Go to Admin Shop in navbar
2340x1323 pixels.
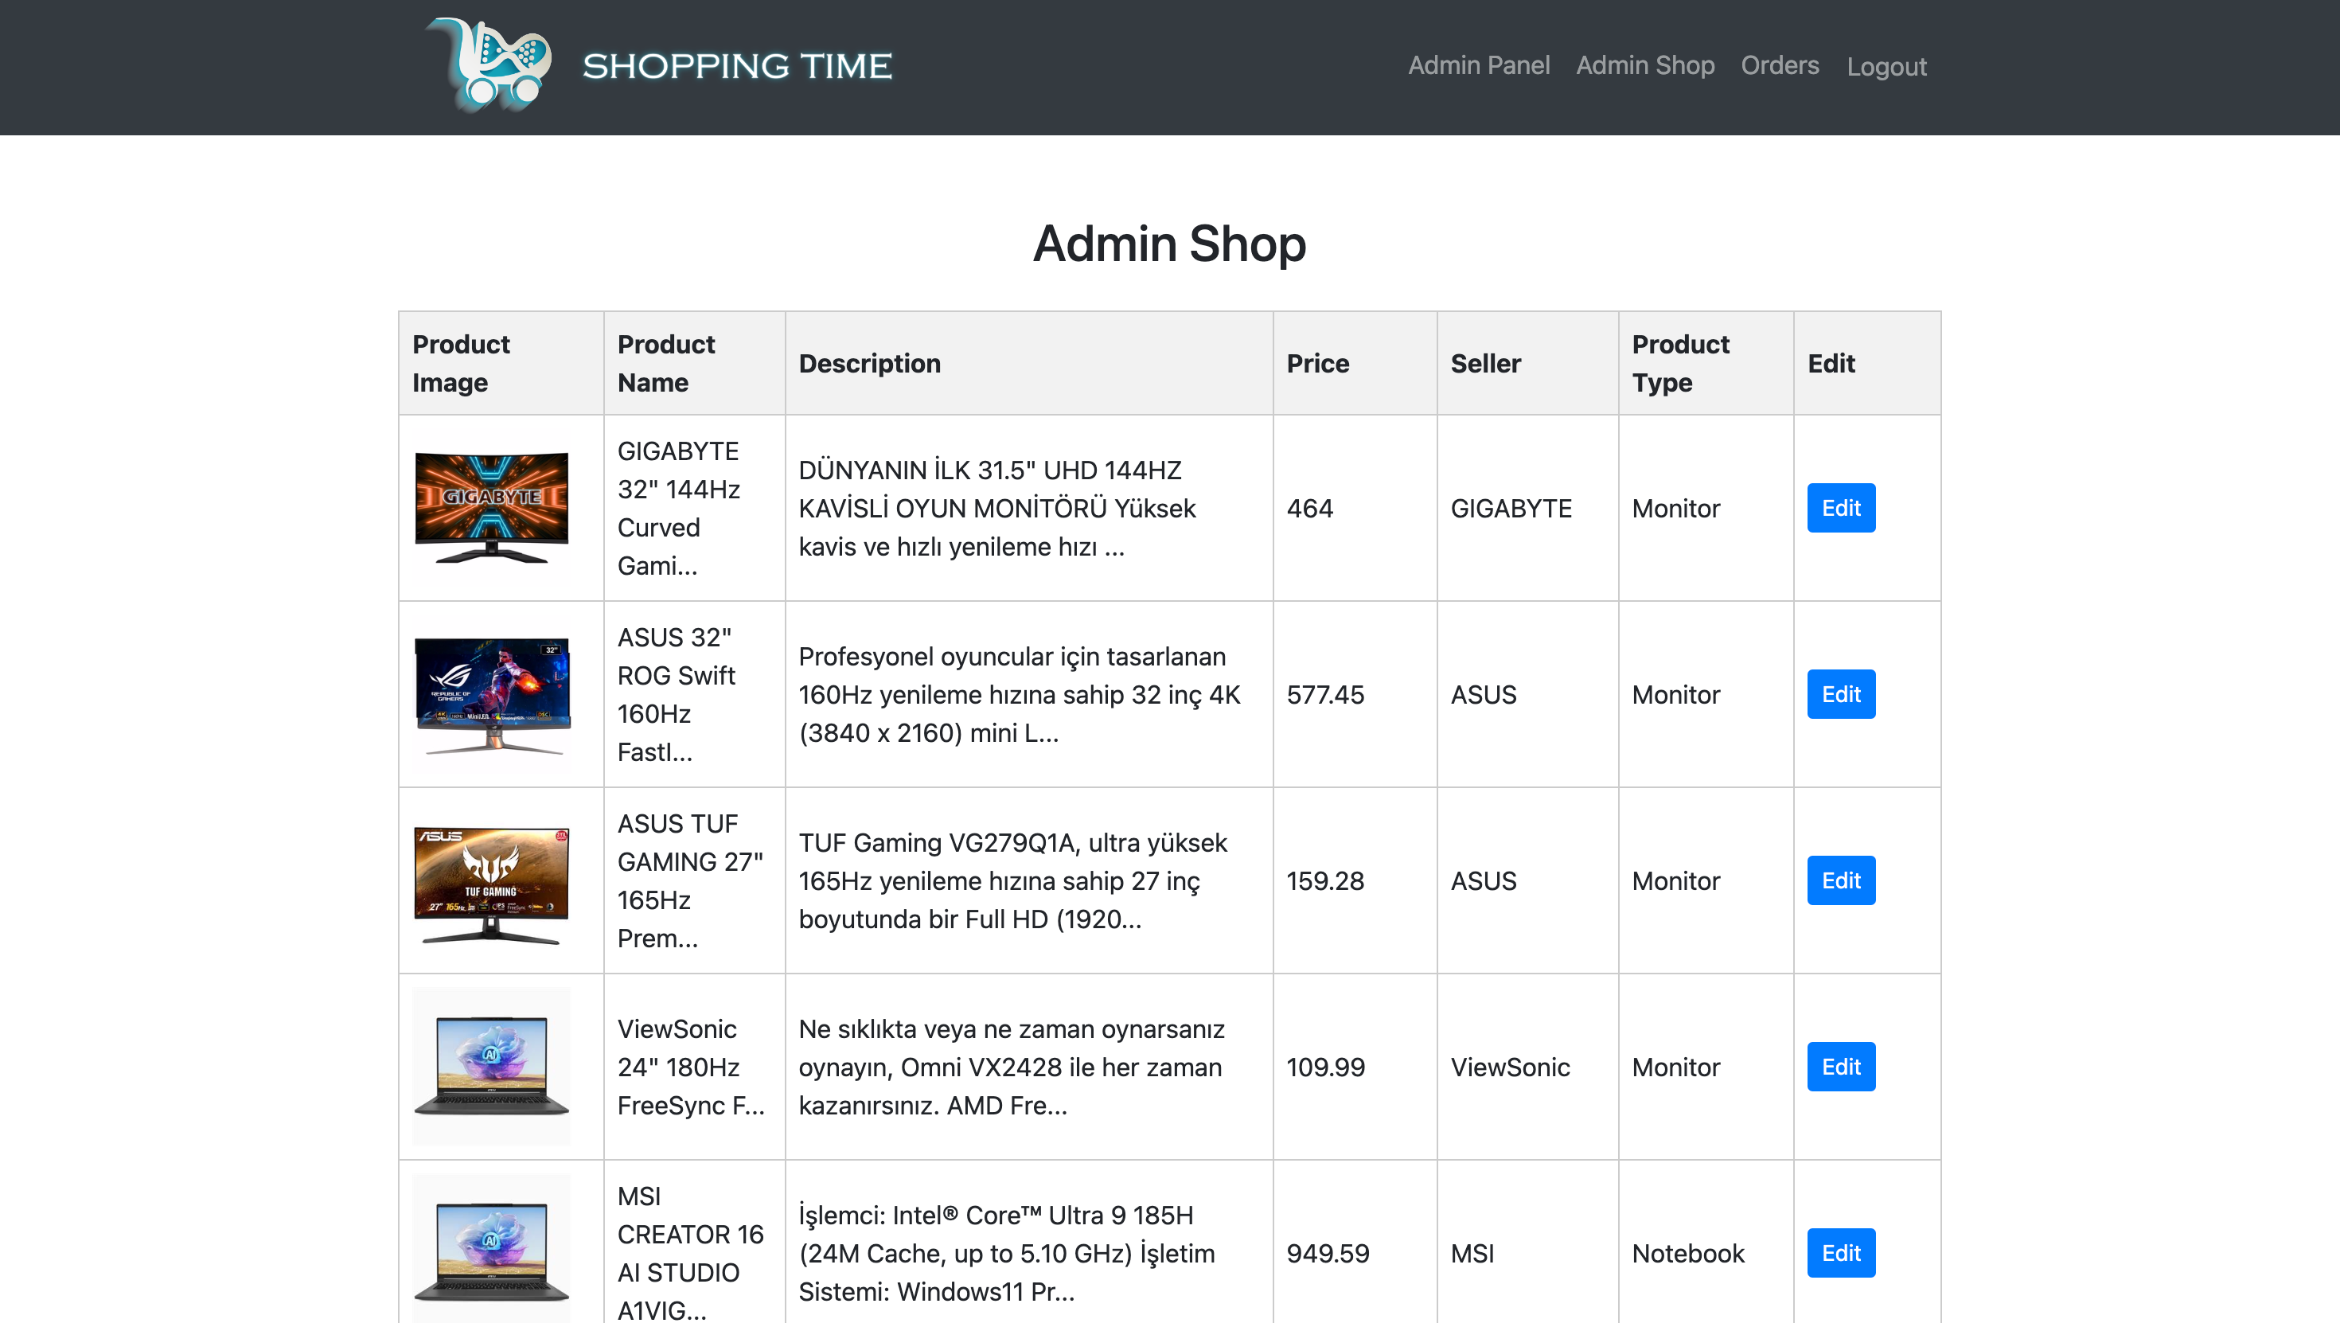(1645, 65)
